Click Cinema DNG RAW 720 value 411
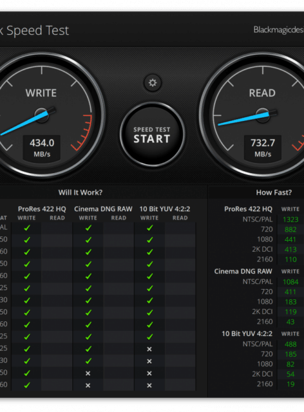 (290, 292)
